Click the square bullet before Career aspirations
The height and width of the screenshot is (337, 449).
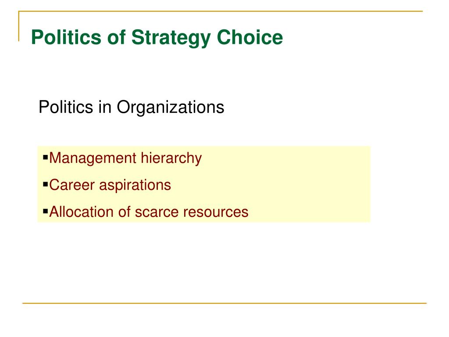pyautogui.click(x=45, y=184)
